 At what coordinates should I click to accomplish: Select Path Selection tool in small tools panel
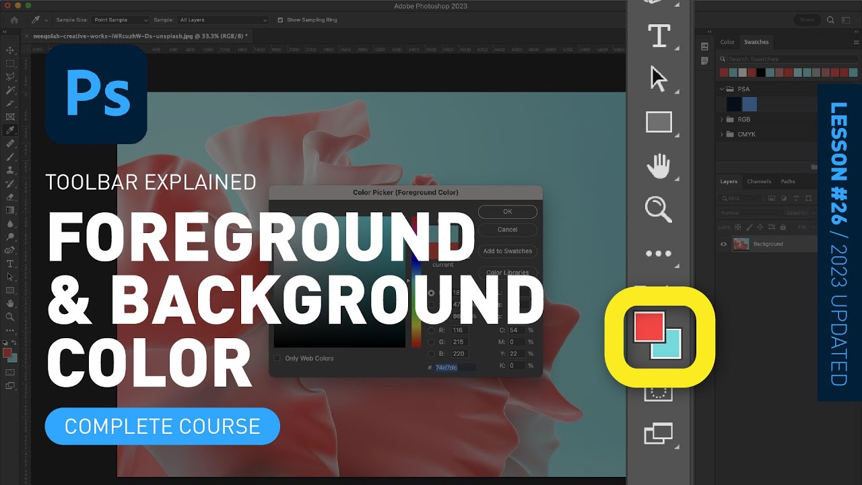pos(10,277)
